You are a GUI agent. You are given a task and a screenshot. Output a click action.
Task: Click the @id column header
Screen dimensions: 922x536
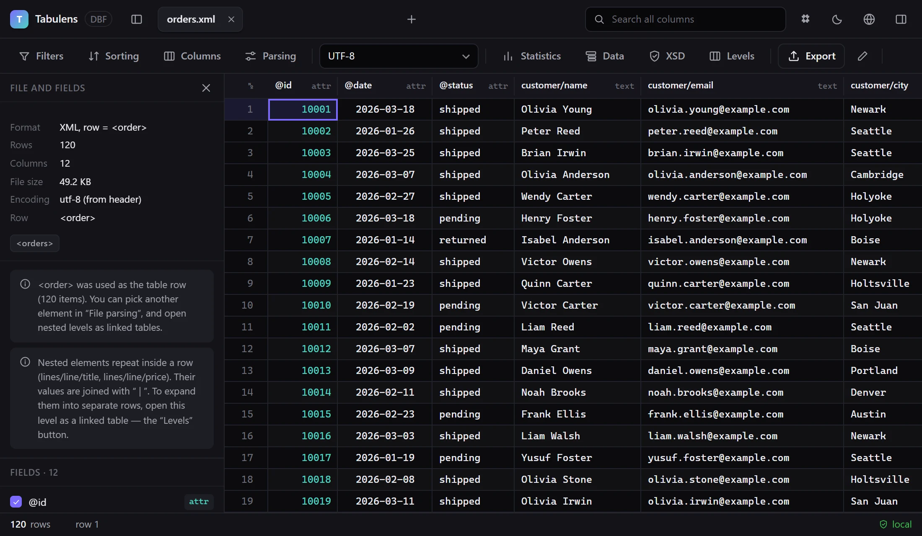coord(303,86)
